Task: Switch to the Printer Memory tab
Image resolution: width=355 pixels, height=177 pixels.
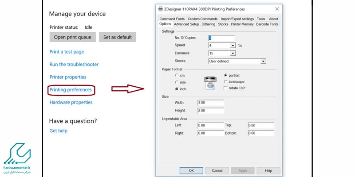Action: coord(242,24)
